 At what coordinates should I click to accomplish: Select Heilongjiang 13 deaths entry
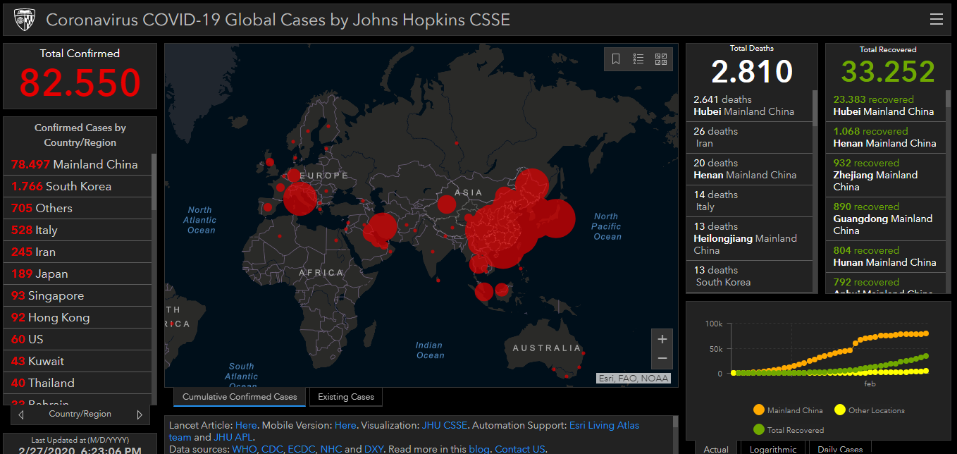pos(749,239)
